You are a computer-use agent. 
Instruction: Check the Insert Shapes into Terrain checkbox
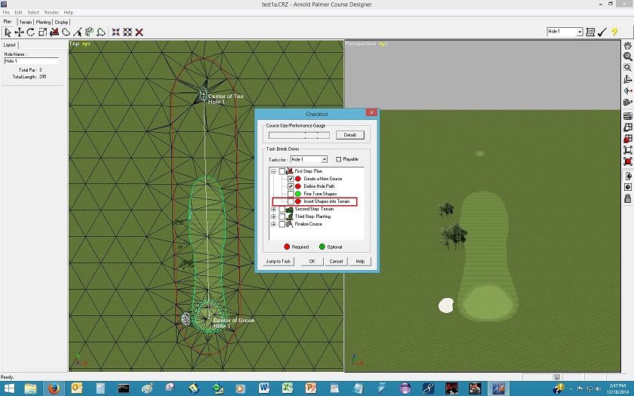click(291, 201)
